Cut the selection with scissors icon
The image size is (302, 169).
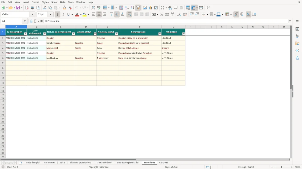(45, 8)
